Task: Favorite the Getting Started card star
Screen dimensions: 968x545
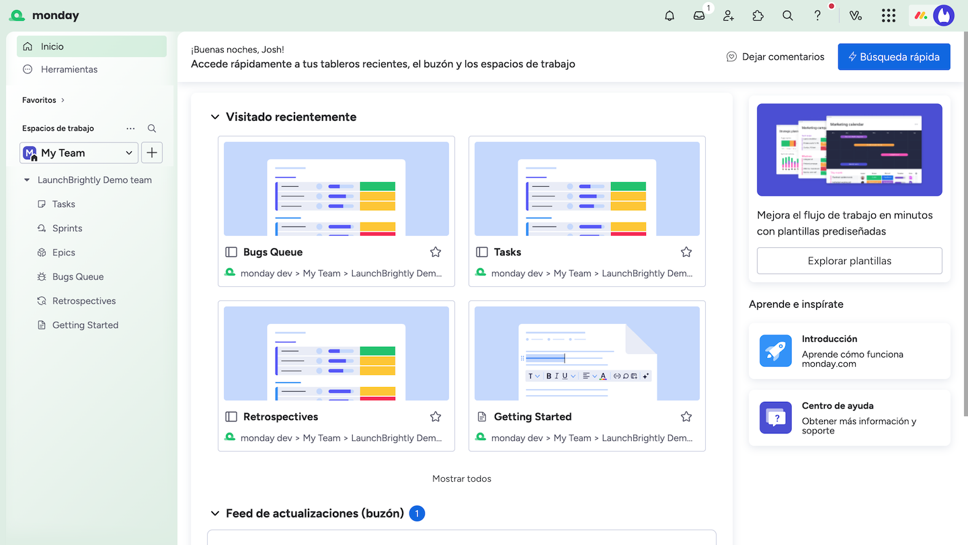Action: coord(686,417)
